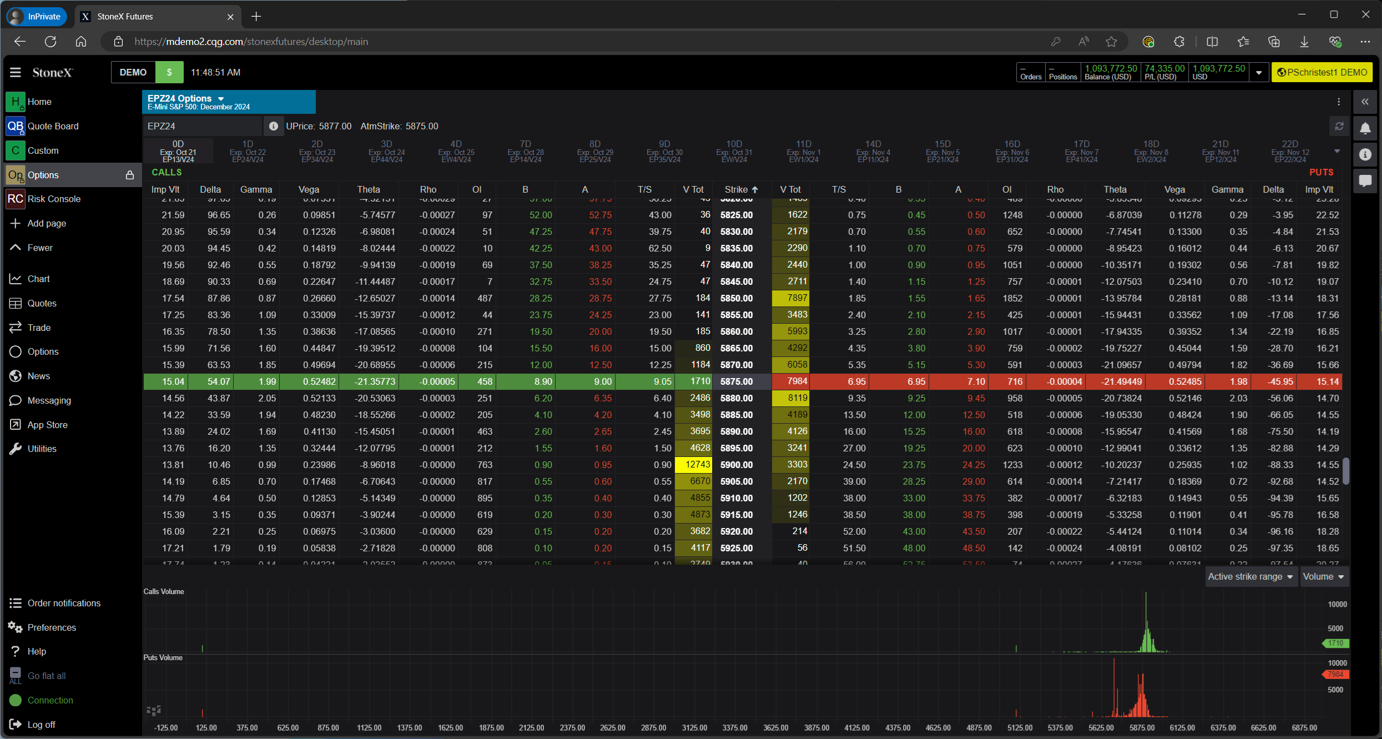This screenshot has height=739, width=1382.
Task: Open the App Store from the sidebar
Action: [47, 424]
